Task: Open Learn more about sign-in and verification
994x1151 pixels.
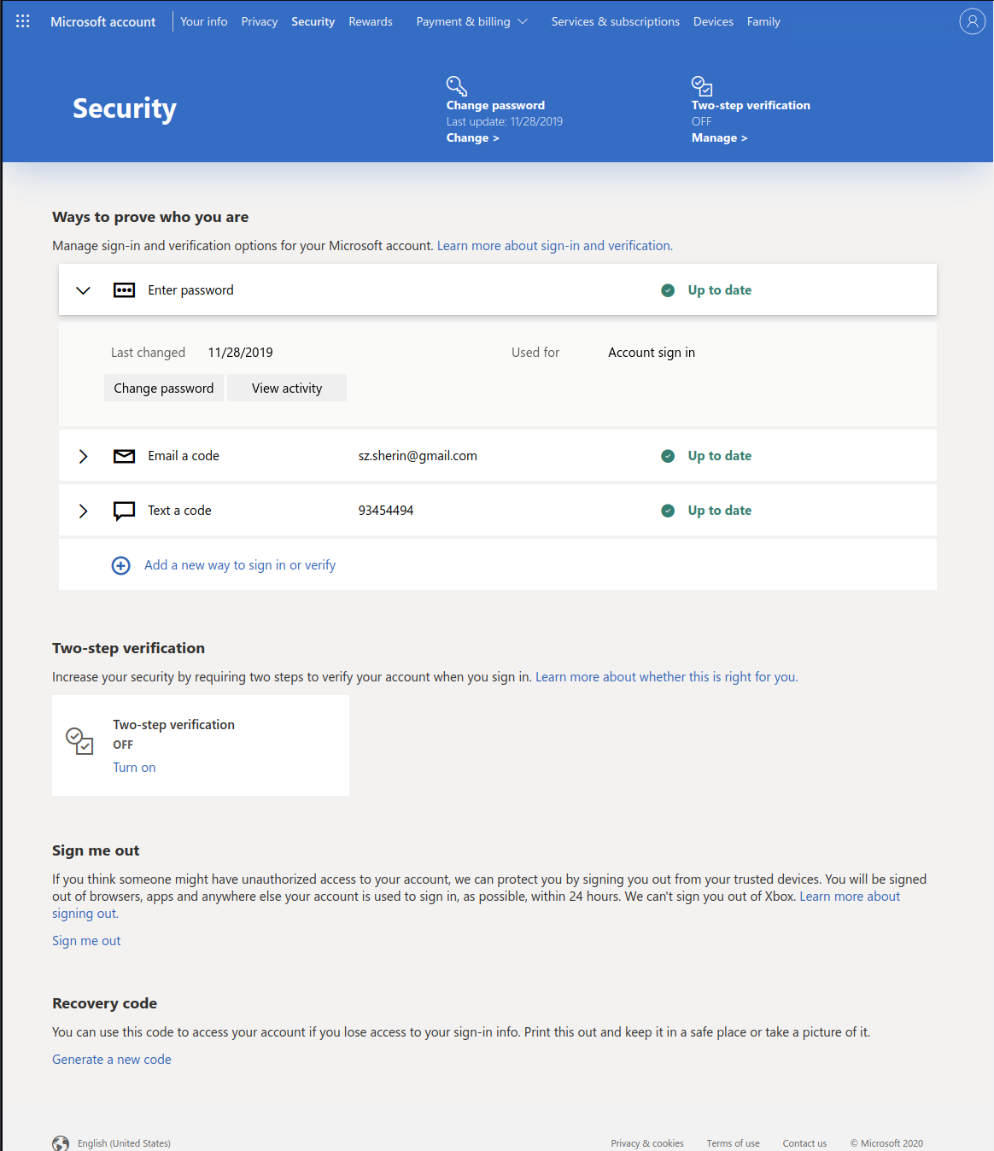Action: point(555,246)
